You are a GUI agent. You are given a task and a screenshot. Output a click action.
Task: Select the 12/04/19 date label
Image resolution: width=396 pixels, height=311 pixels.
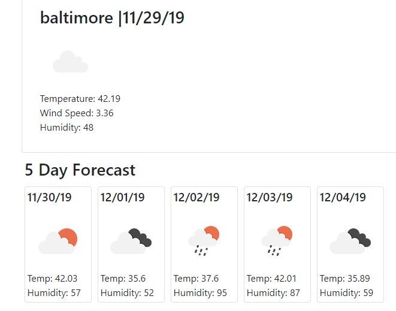[343, 197]
